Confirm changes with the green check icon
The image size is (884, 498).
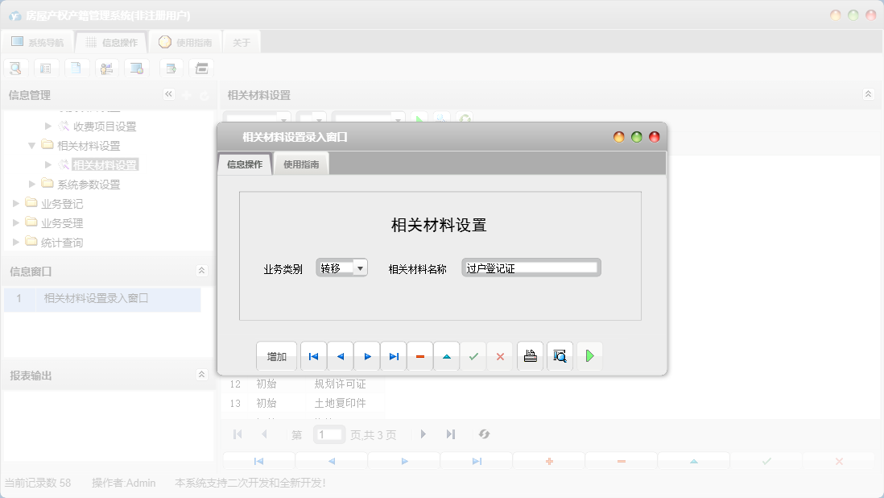point(473,355)
